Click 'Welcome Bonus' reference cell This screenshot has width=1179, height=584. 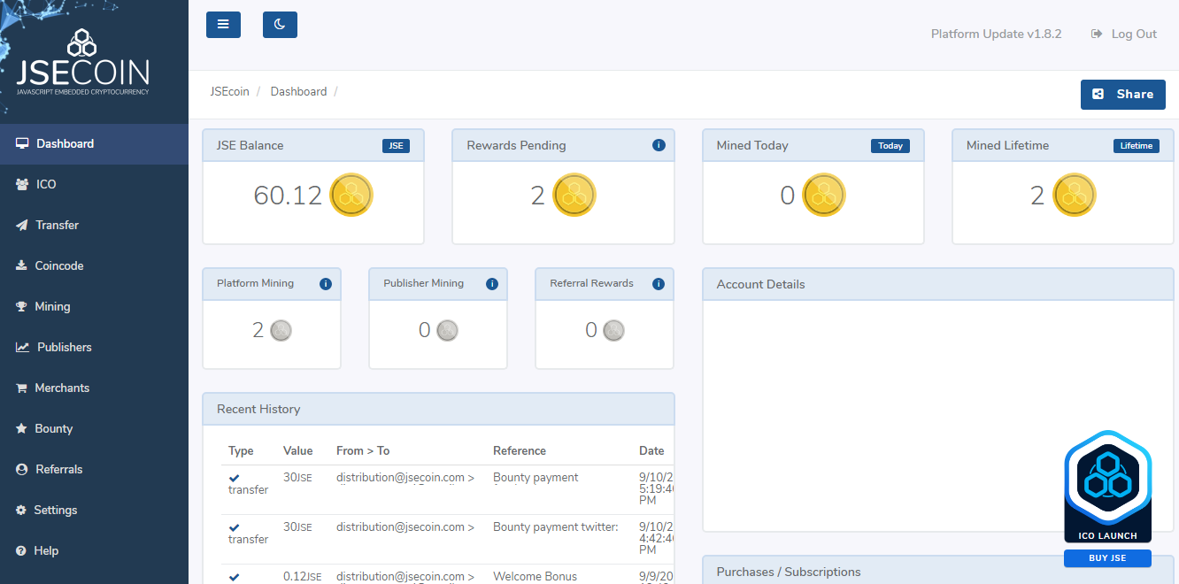click(535, 576)
